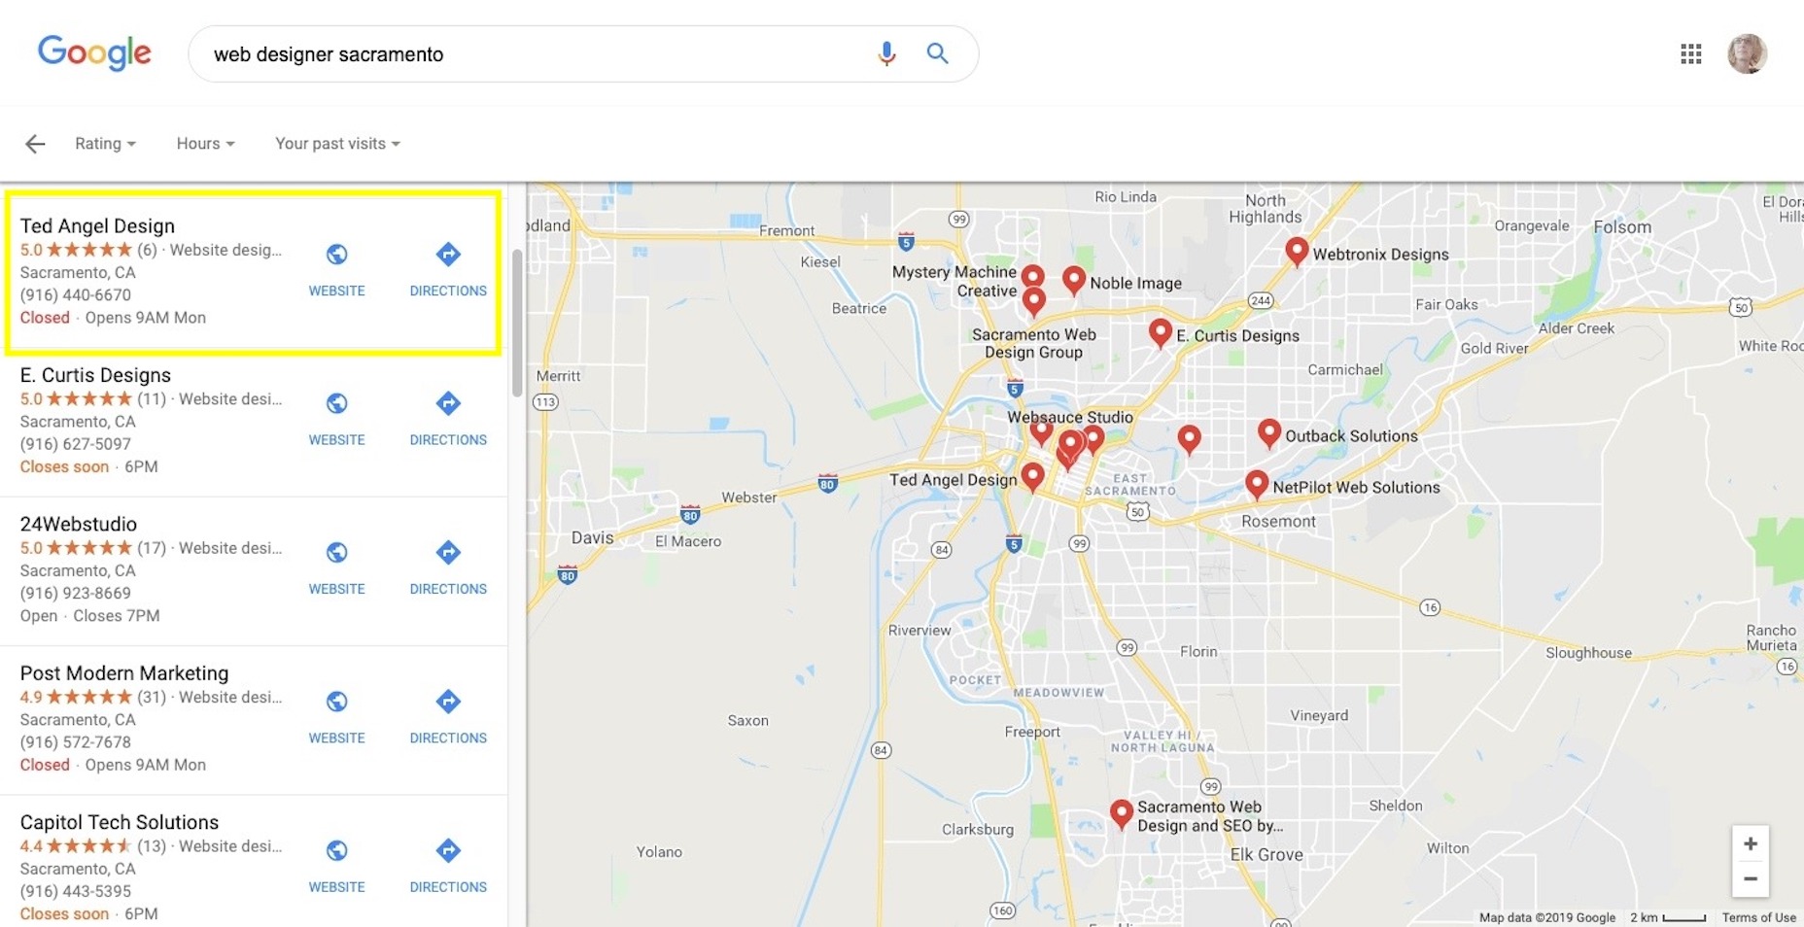This screenshot has height=927, width=1804.
Task: Click the Folsom city label on map
Action: 1622,227
